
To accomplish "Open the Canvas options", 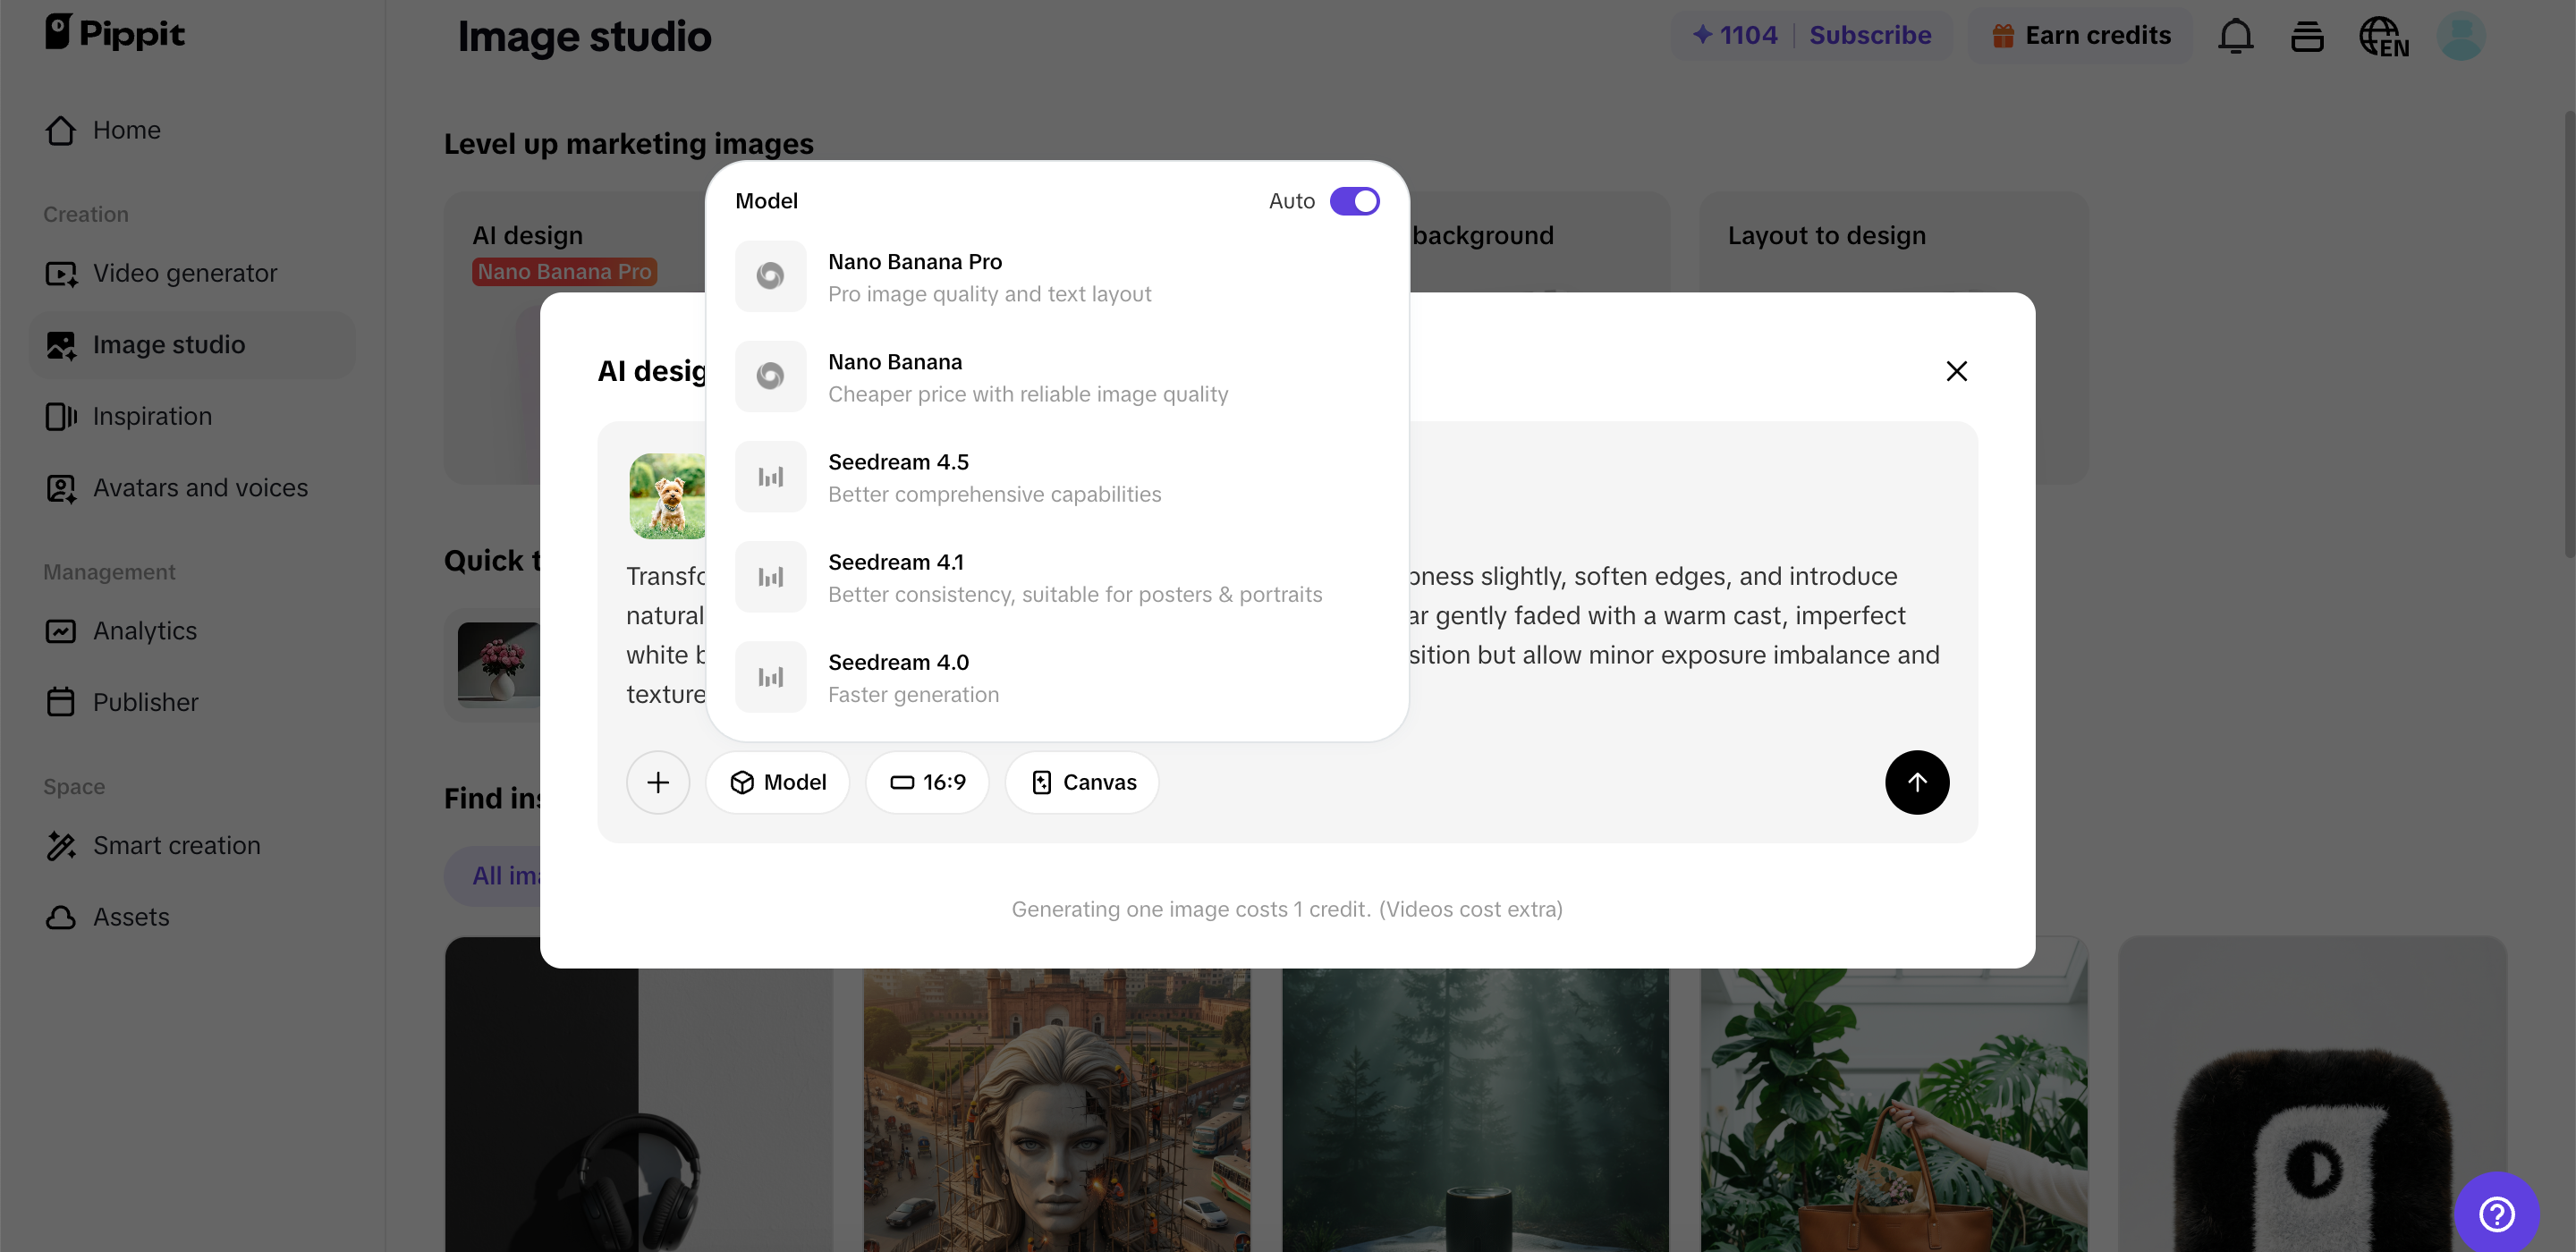I will (x=1081, y=782).
